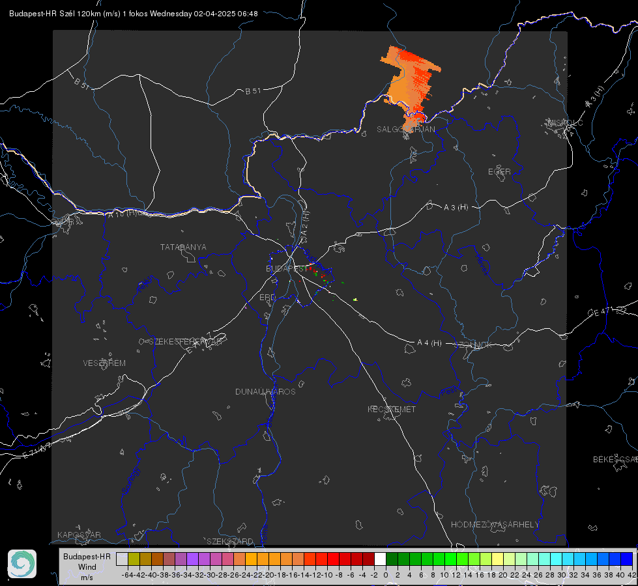Pick the bright red swatch above the -10 label
Viewport: 638px width, 586px height.
333,559
